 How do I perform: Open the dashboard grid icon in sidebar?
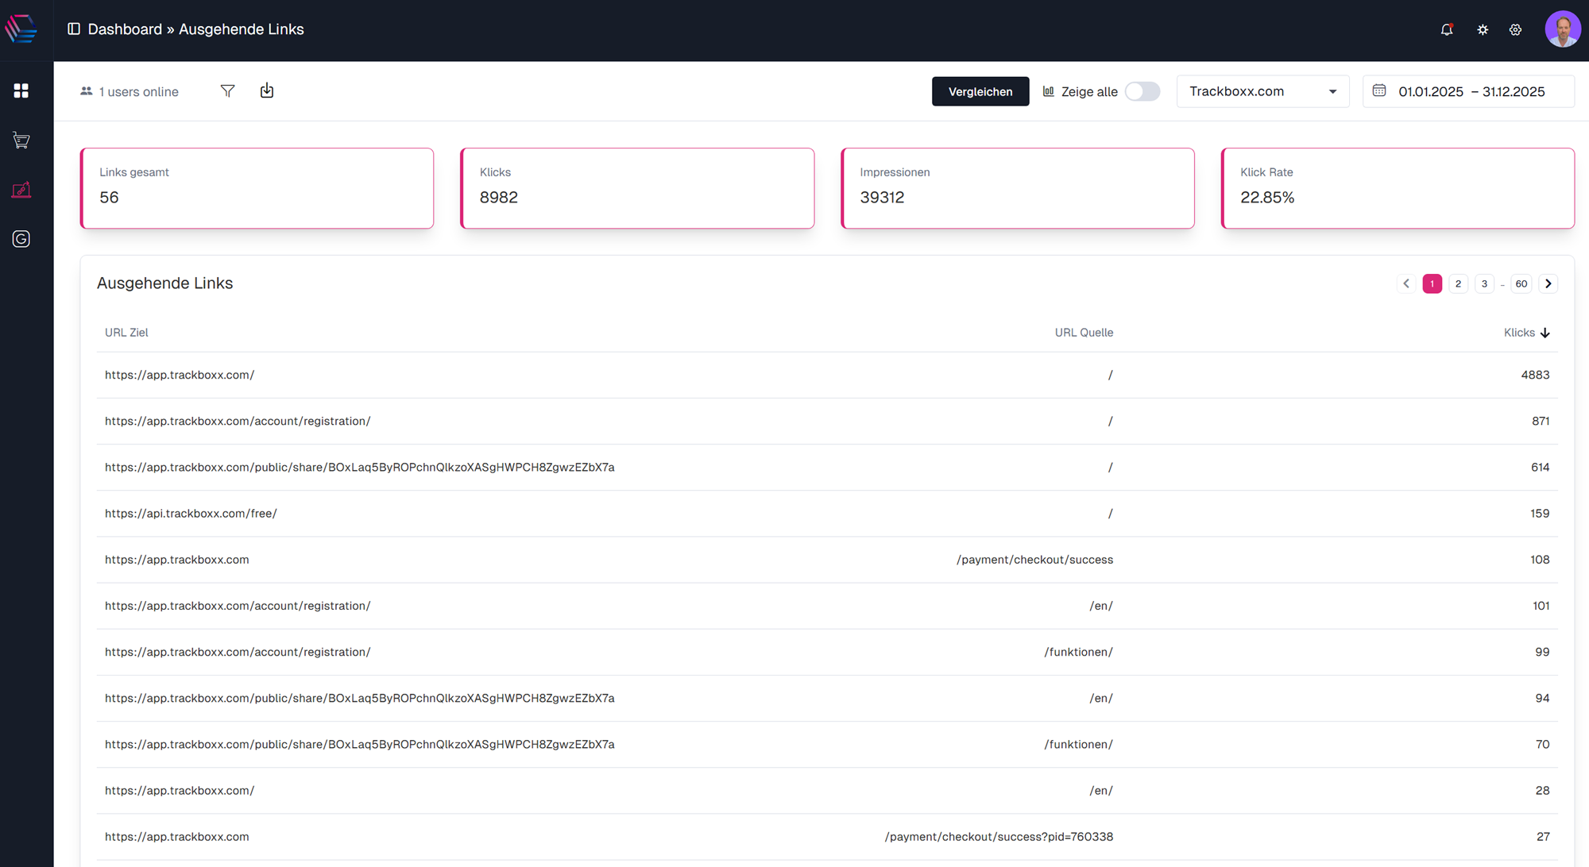coord(21,91)
